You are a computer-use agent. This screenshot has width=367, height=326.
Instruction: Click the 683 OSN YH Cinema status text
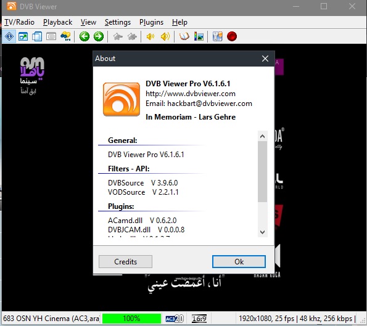tap(51, 319)
